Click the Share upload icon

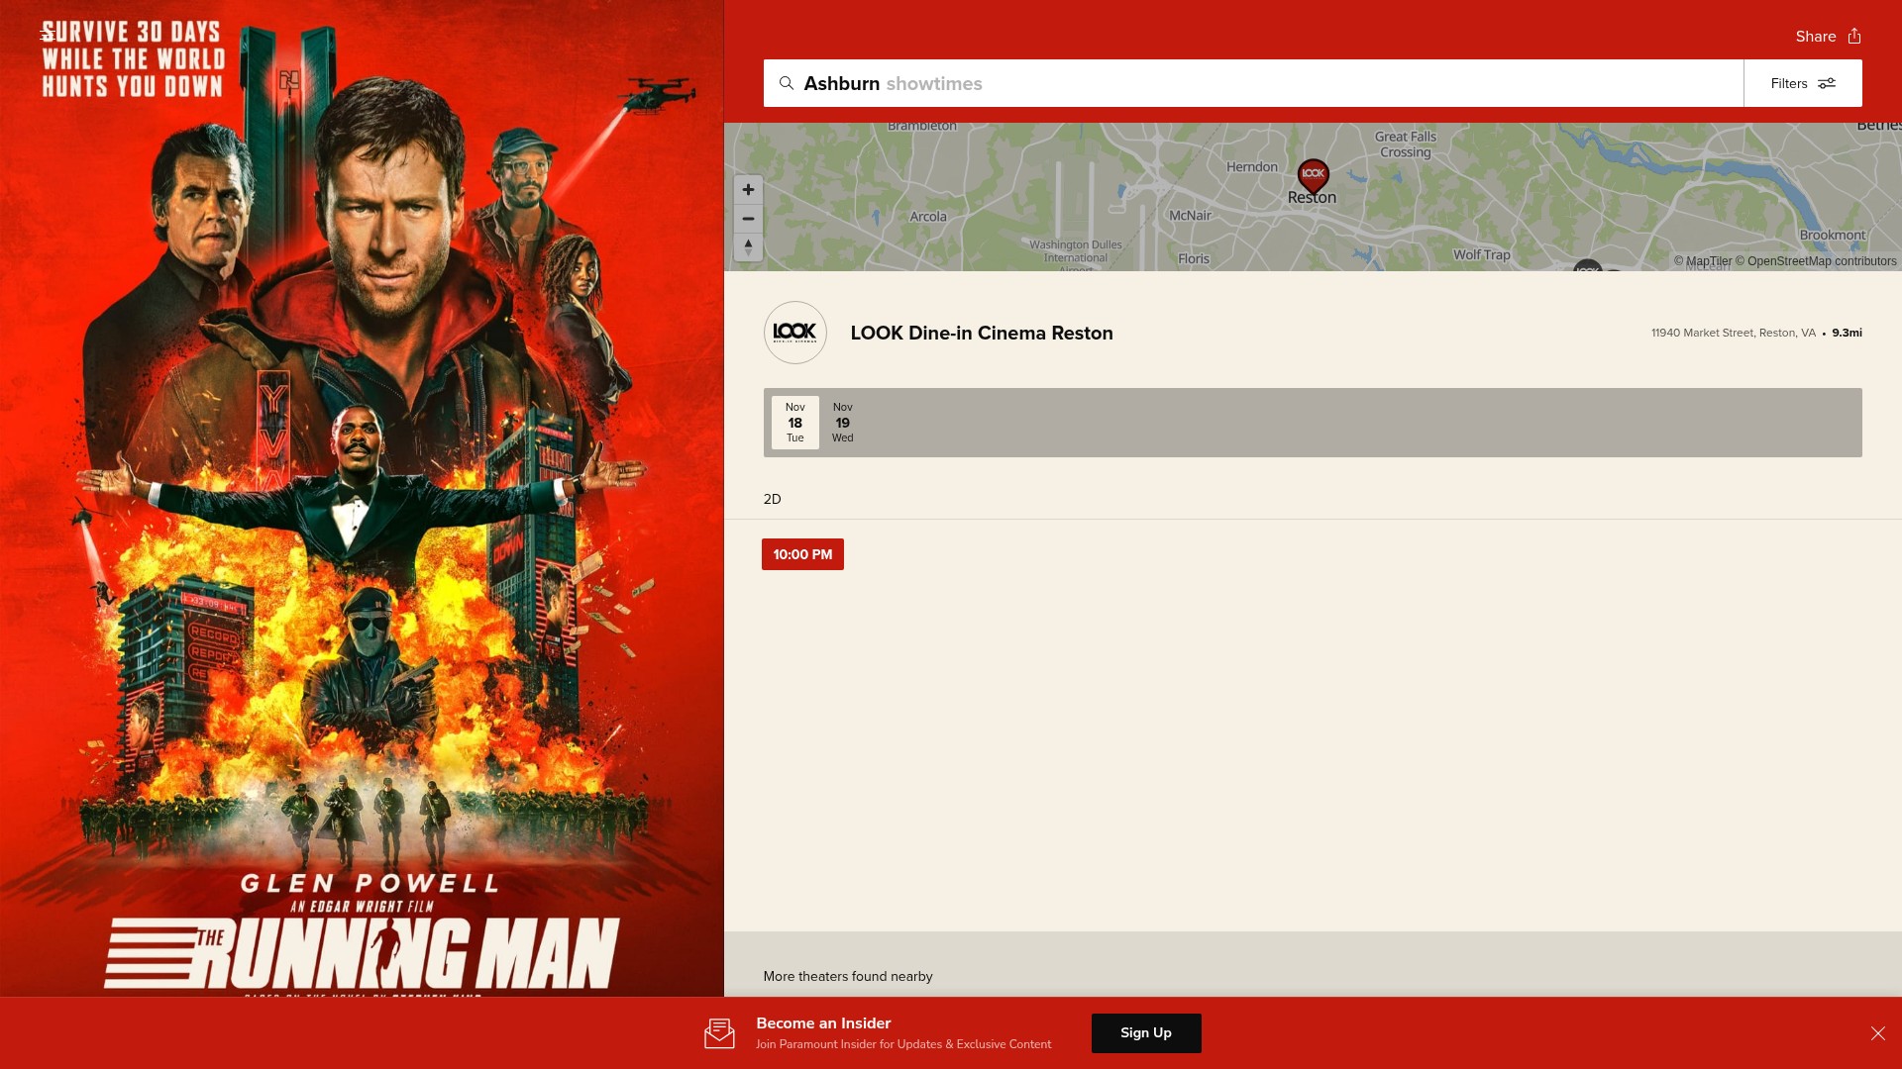1854,36
